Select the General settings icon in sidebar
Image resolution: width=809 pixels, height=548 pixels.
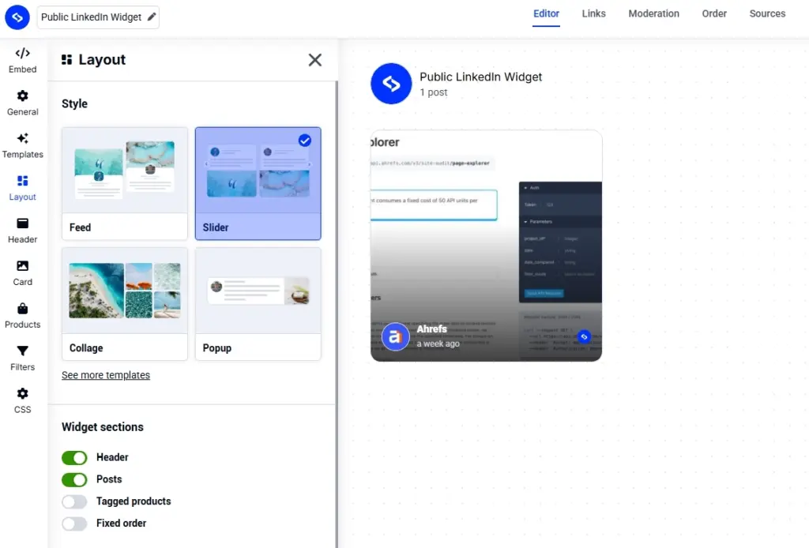[x=22, y=102]
